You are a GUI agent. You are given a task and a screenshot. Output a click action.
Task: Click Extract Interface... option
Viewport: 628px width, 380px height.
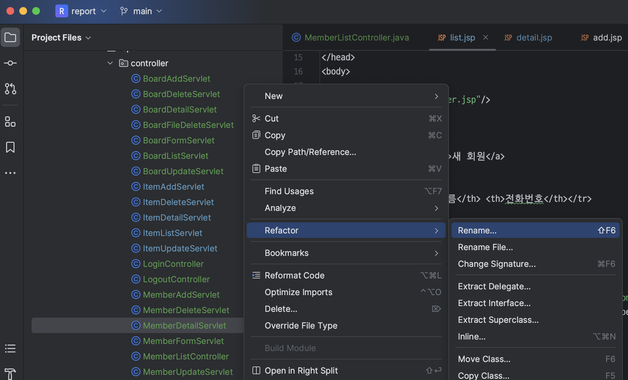494,303
